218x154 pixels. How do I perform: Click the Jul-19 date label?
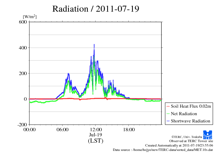click(x=96, y=135)
